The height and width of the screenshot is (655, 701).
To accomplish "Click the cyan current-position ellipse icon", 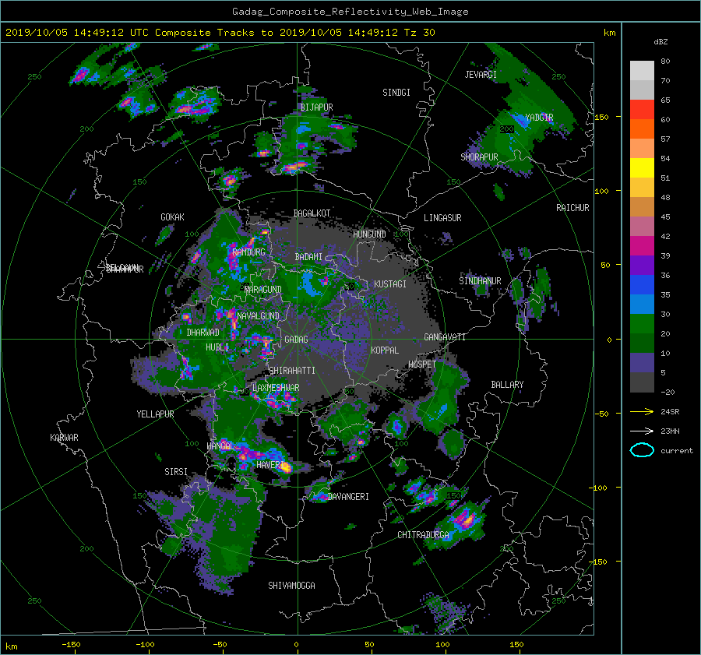I will point(642,450).
